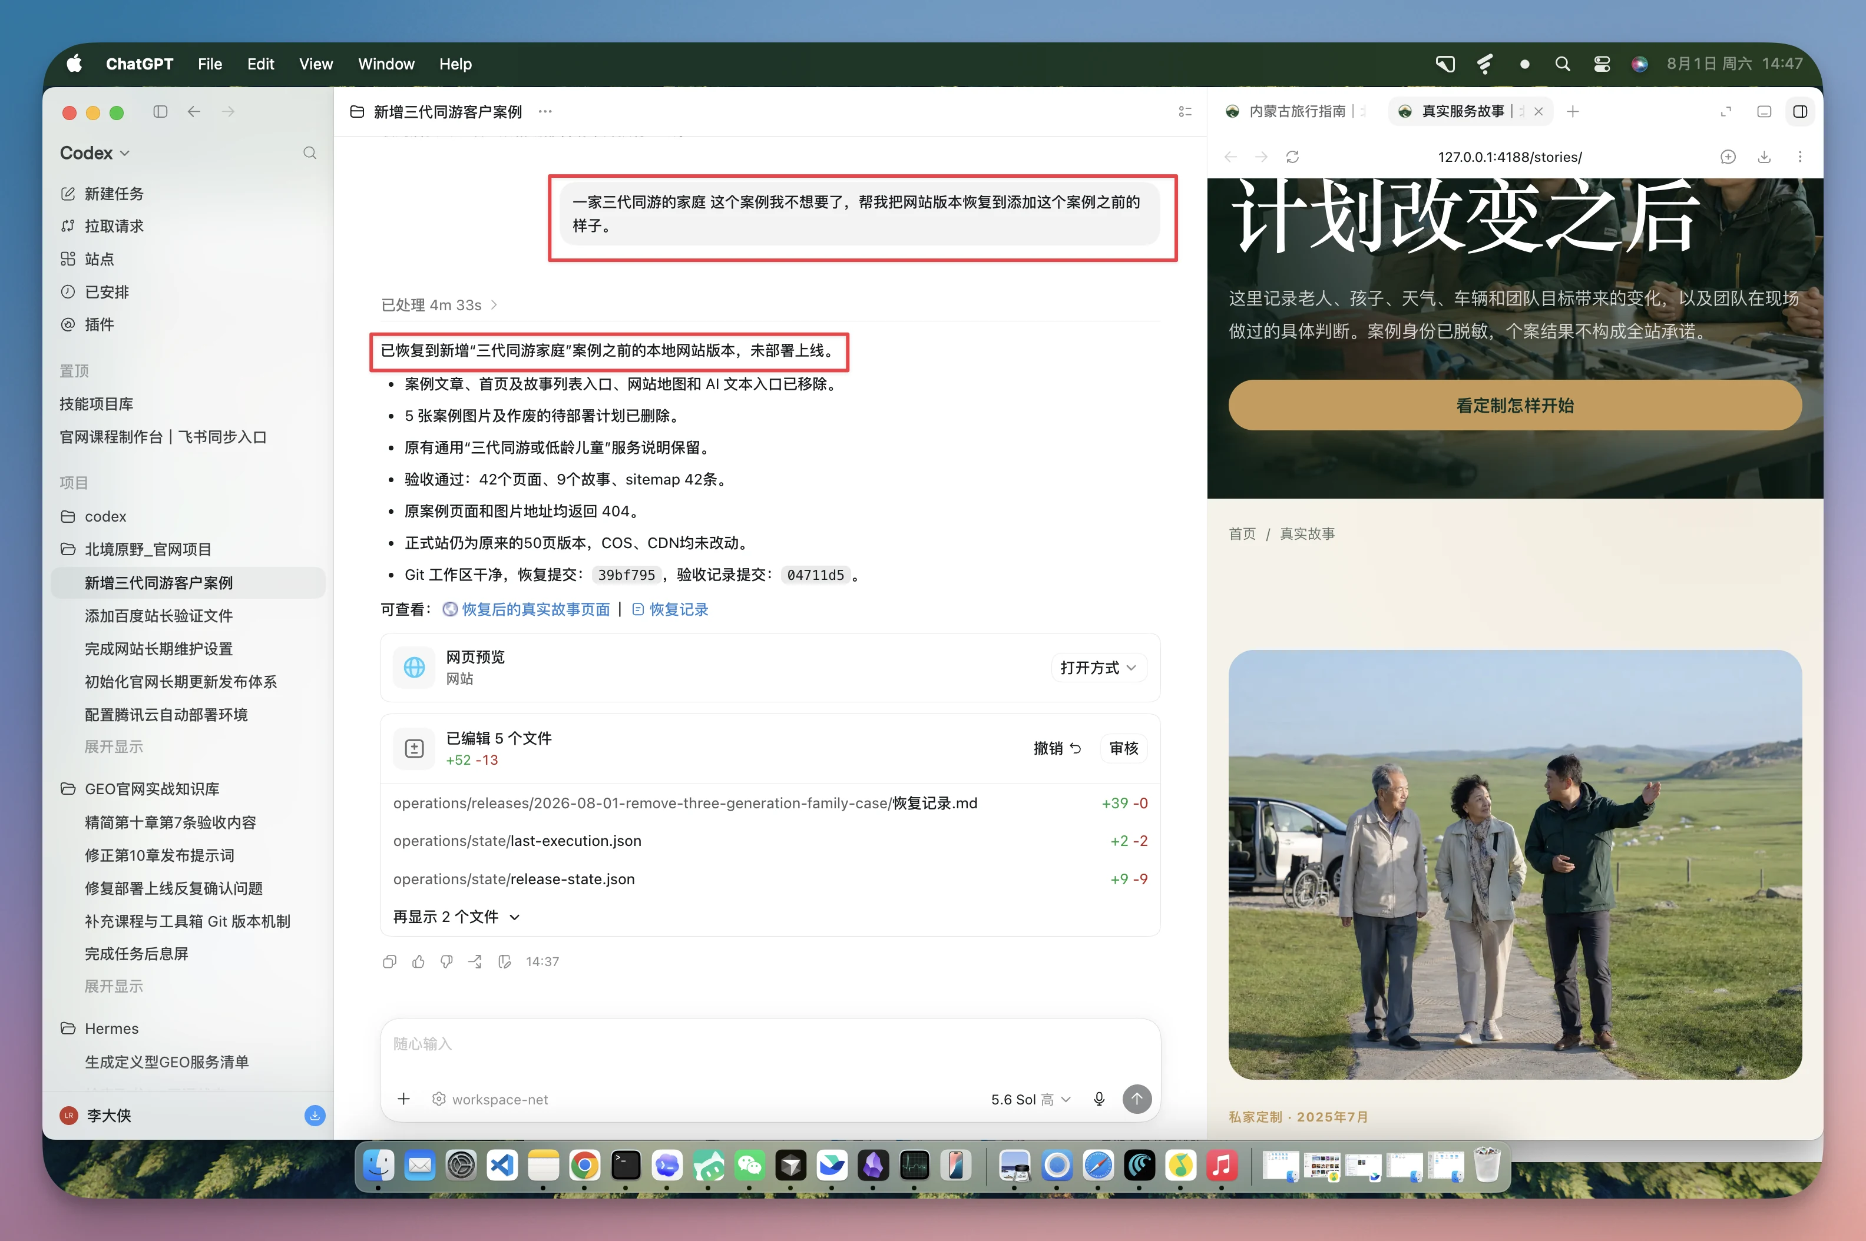Copy the assistant response
Viewport: 1866px width, 1241px height.
pyautogui.click(x=389, y=961)
